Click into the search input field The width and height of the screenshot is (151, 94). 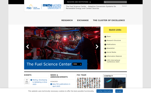point(116,2)
